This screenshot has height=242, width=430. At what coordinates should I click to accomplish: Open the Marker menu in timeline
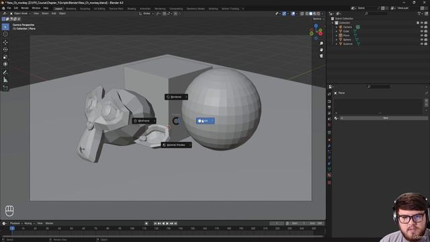tap(49, 224)
